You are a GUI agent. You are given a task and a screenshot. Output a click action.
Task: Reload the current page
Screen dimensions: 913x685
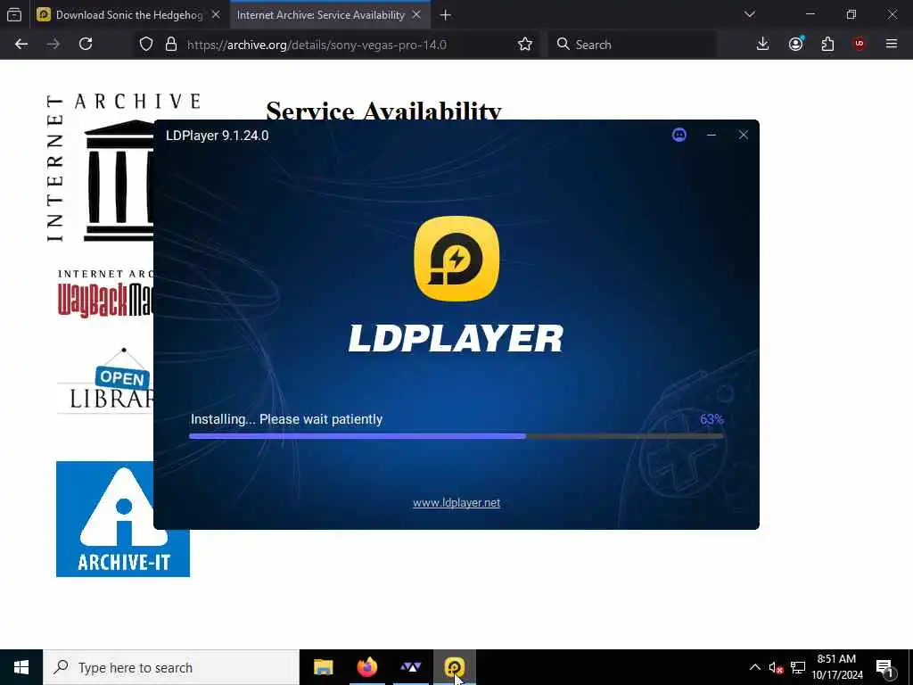pos(86,45)
